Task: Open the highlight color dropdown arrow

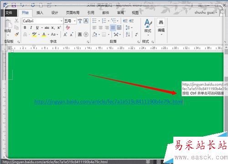Action: click(39, 35)
